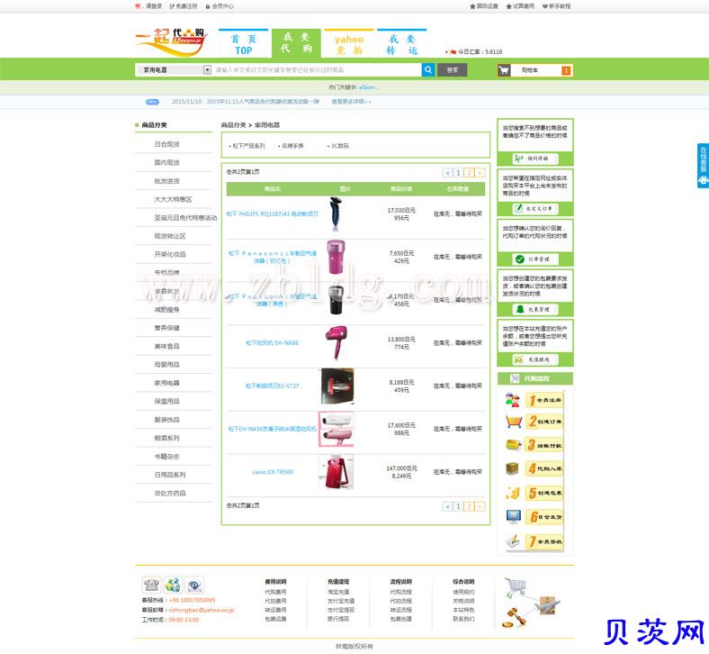Select 3C数码 subcategory
This screenshot has height=654, width=709.
pos(338,146)
